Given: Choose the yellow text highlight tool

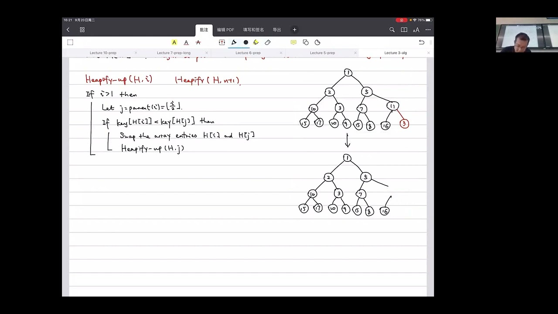Looking at the screenshot, I should [x=174, y=42].
